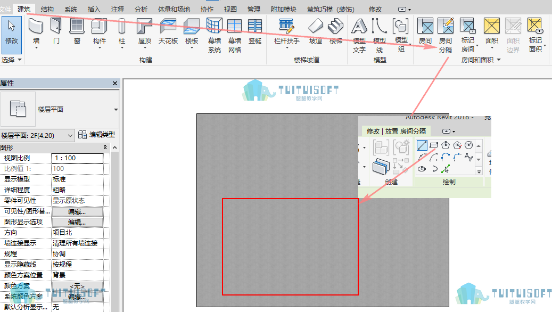Open the 注释 ribbon tab
This screenshot has height=312, width=552.
(x=117, y=10)
